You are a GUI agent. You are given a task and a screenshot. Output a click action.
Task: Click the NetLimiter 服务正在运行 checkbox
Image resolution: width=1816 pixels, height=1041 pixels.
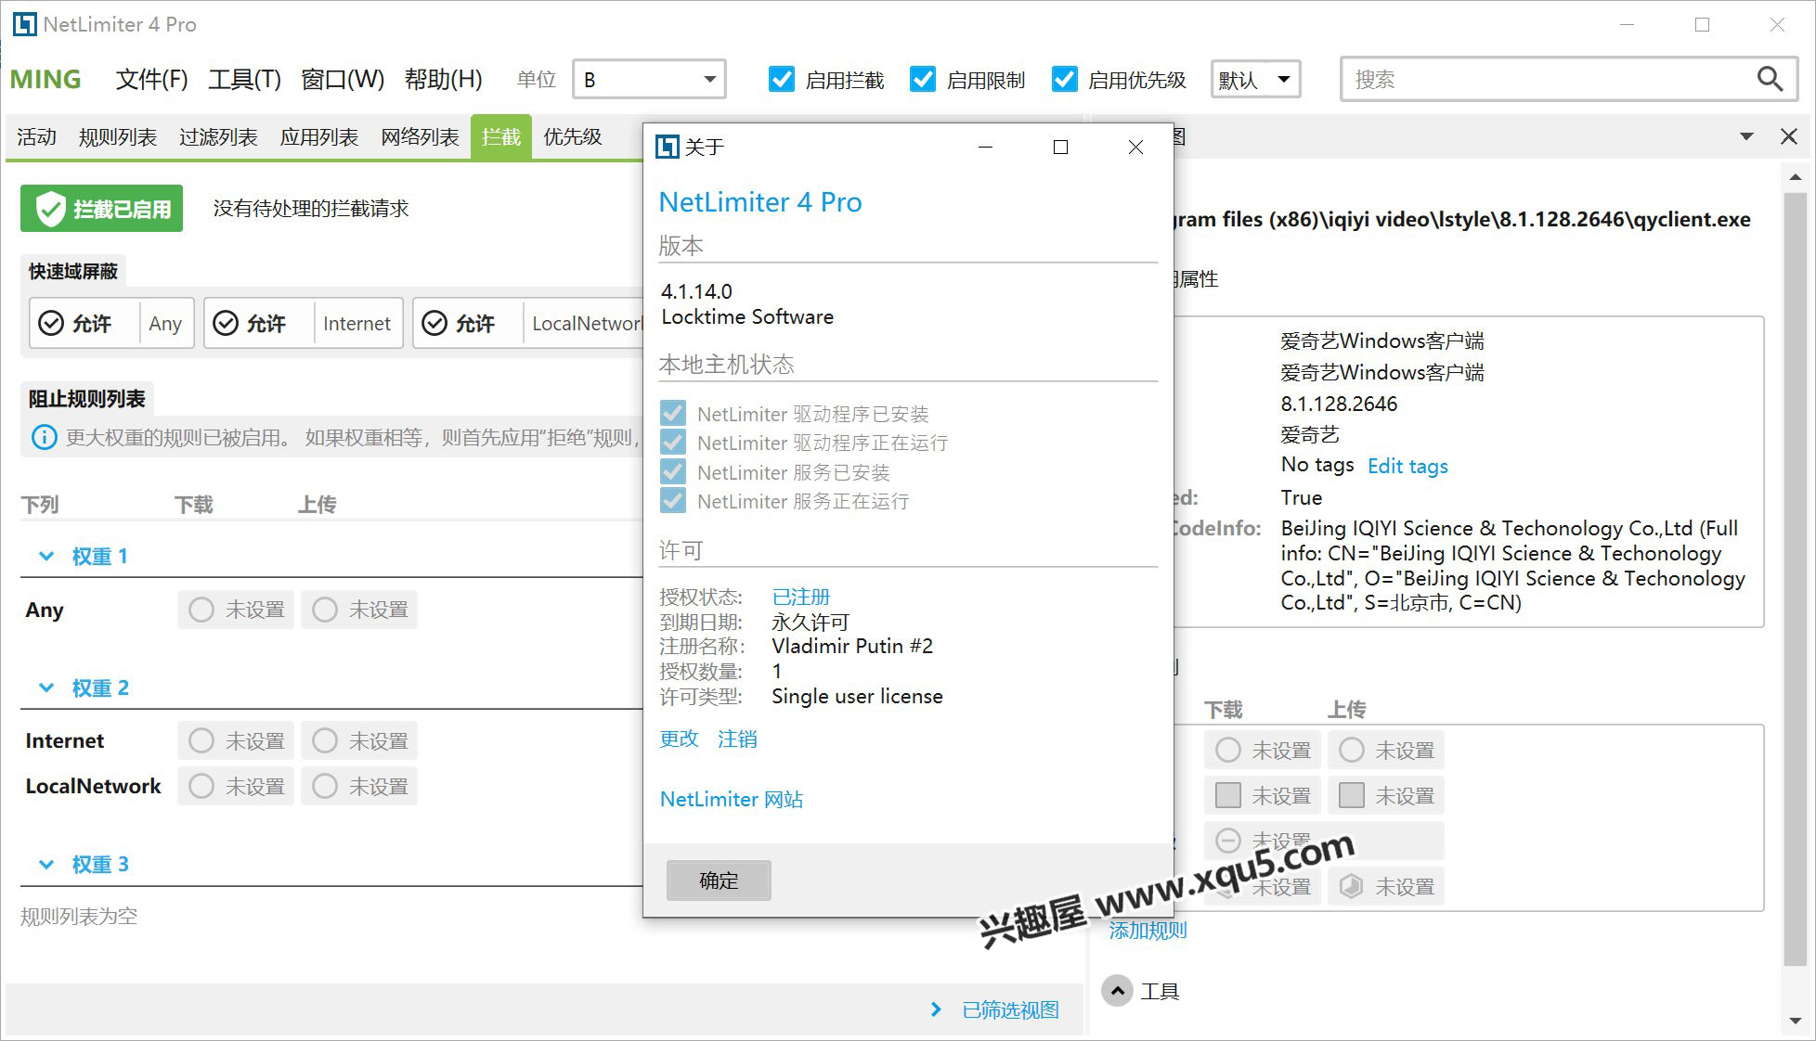(673, 501)
